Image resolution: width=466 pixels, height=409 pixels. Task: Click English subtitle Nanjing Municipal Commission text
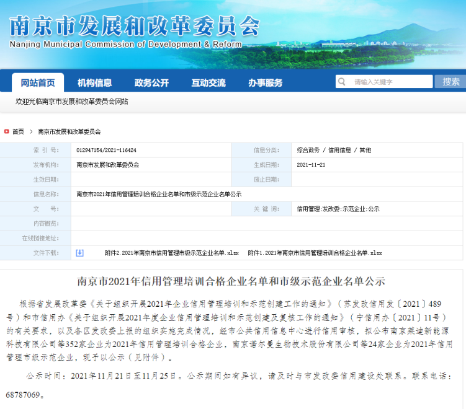(x=126, y=44)
